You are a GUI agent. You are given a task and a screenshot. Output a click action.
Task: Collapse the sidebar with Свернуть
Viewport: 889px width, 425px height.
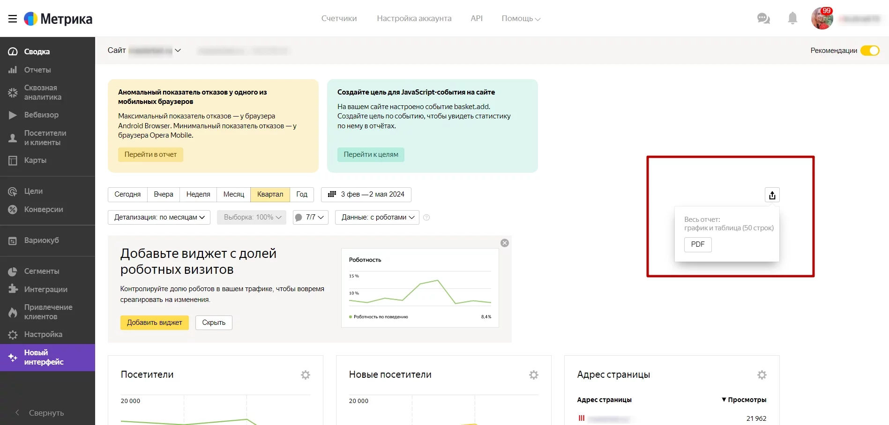point(39,413)
